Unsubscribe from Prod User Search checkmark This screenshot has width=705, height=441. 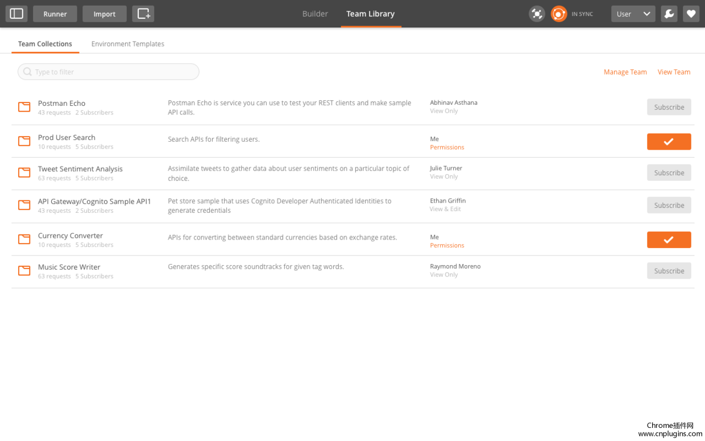(669, 142)
